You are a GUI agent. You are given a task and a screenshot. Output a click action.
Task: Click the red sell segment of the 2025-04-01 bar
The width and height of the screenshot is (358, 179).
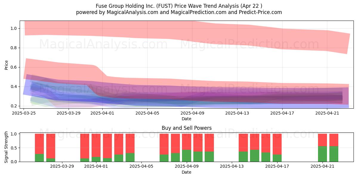click(x=96, y=145)
